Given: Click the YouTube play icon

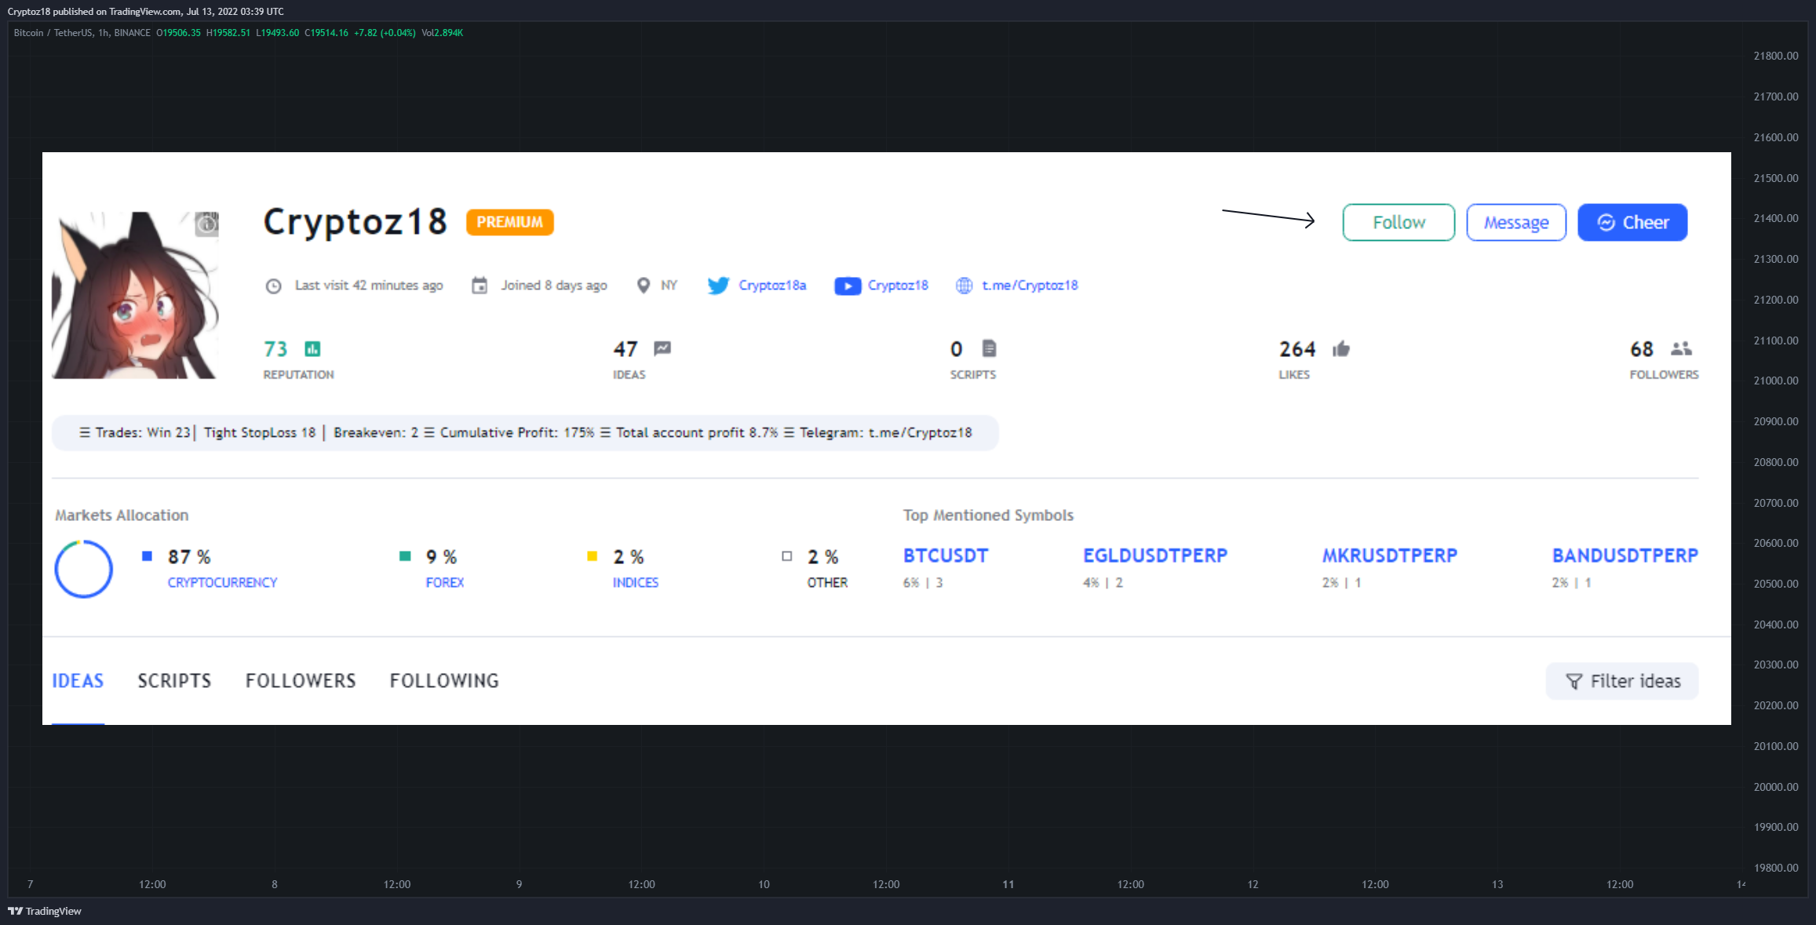Looking at the screenshot, I should (848, 286).
